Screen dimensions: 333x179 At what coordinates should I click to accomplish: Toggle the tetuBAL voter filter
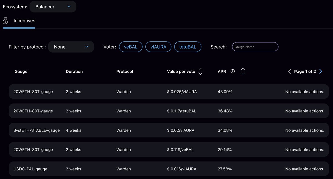point(188,47)
